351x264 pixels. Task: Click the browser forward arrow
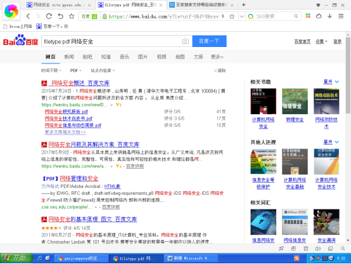(x=38, y=16)
